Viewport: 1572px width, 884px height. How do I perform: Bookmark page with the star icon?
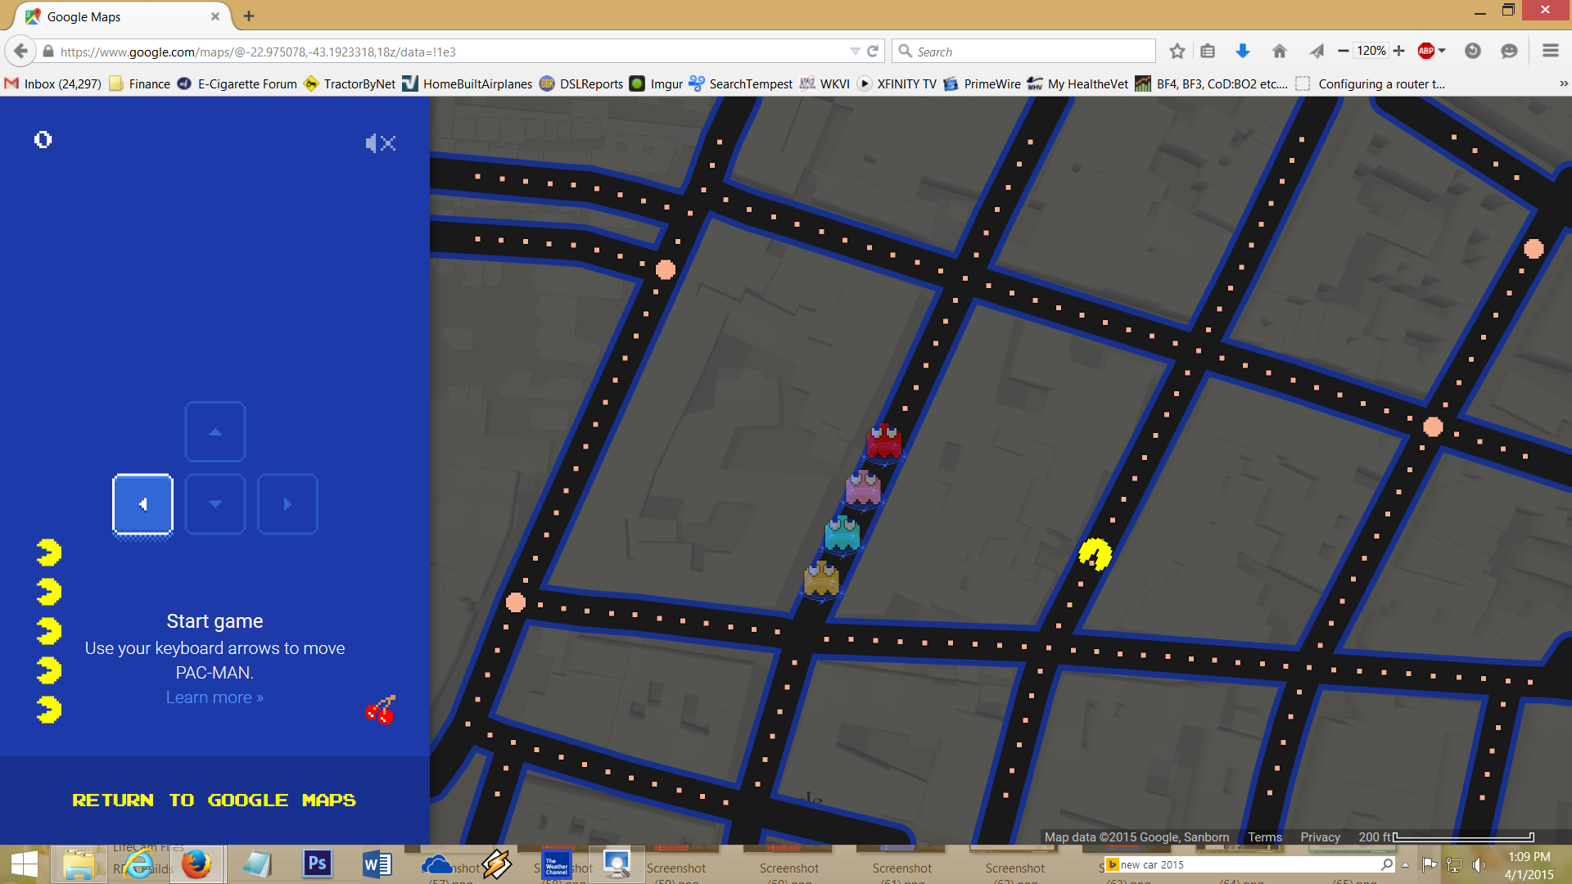pyautogui.click(x=1177, y=52)
